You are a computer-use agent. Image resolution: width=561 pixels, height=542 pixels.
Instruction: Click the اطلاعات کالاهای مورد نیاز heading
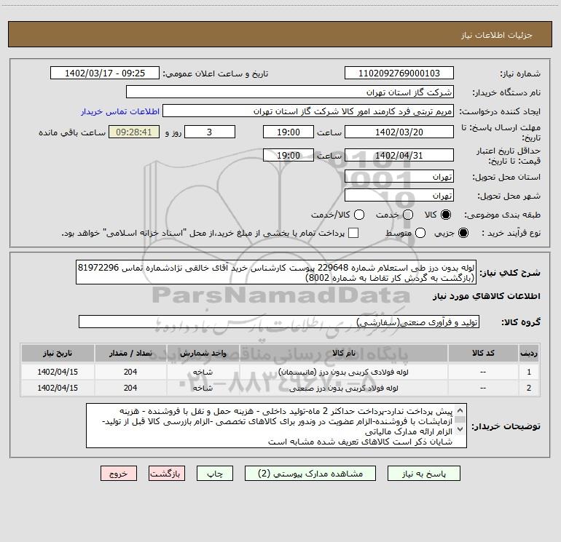click(x=486, y=296)
